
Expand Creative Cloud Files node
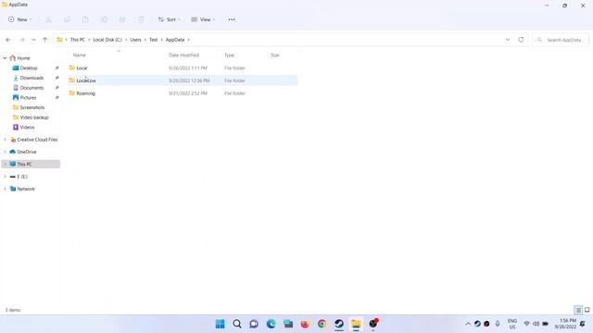pyautogui.click(x=5, y=140)
